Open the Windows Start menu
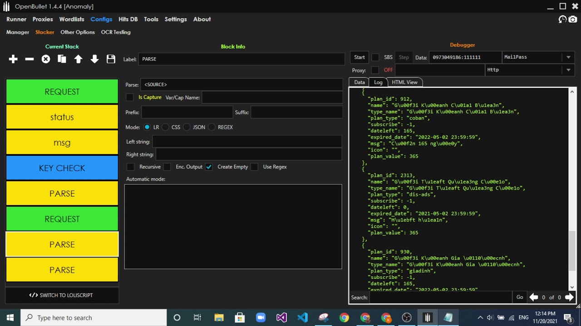The height and width of the screenshot is (326, 581). [x=10, y=317]
